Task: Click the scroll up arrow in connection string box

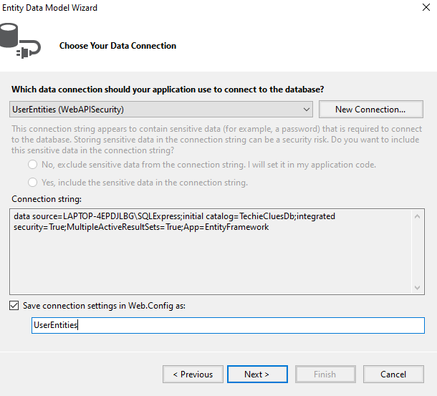Action: pos(417,216)
